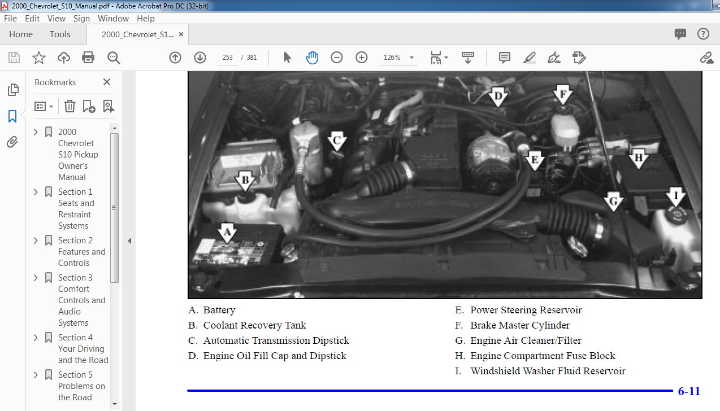
Task: Delete the selected bookmark
Action: pos(70,106)
